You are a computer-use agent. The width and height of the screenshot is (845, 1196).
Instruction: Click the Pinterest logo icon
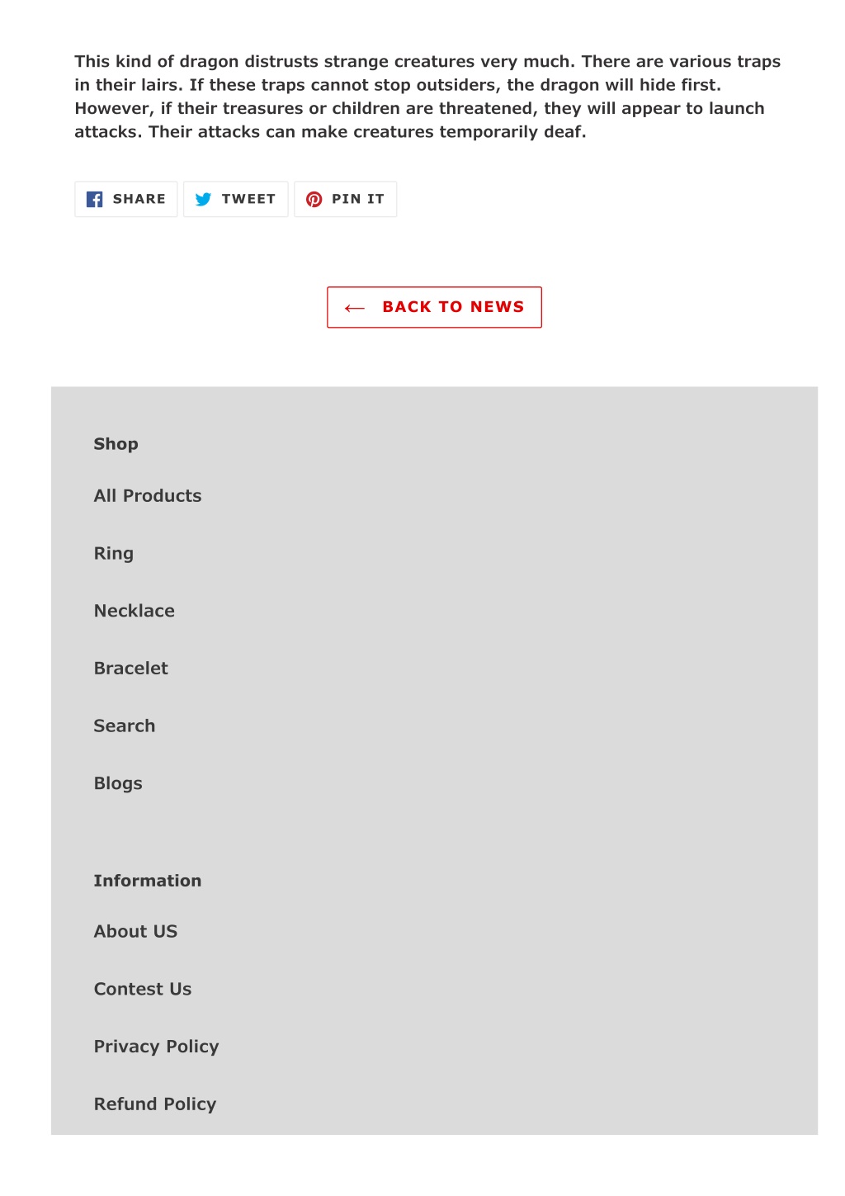click(314, 199)
